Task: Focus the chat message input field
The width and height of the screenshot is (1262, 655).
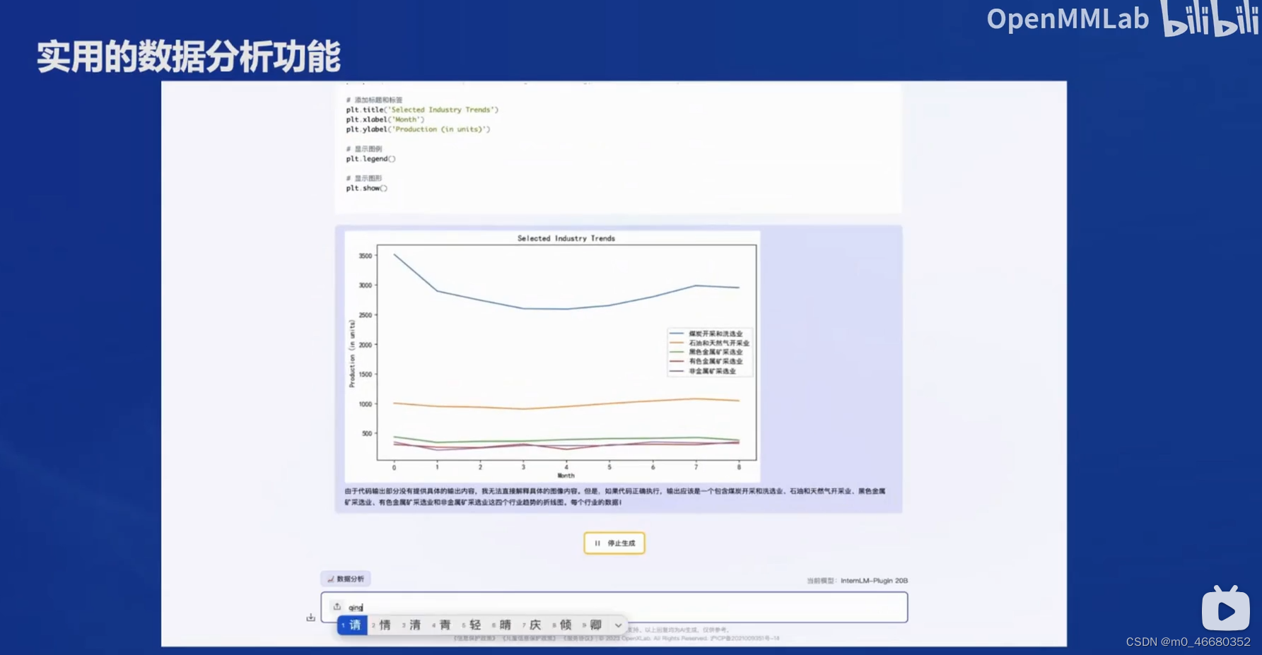Action: tap(614, 608)
